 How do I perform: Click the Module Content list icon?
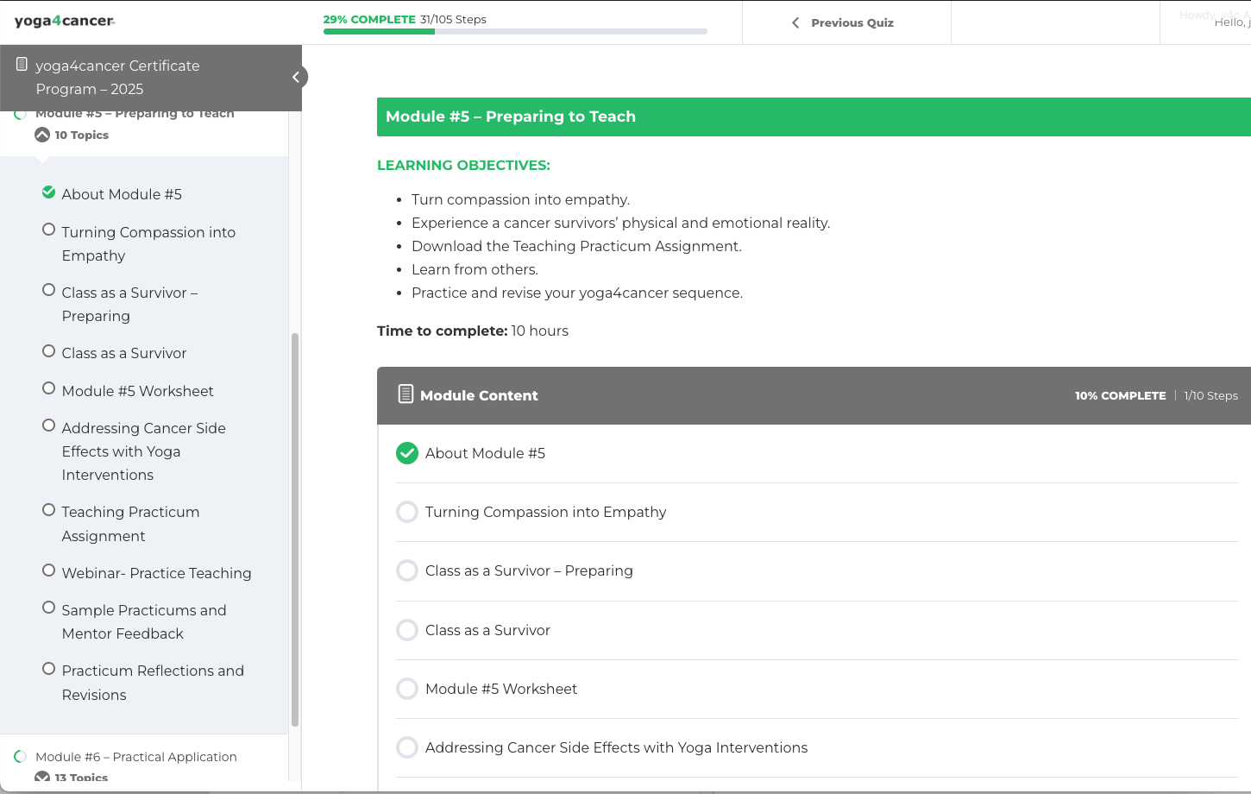click(405, 394)
